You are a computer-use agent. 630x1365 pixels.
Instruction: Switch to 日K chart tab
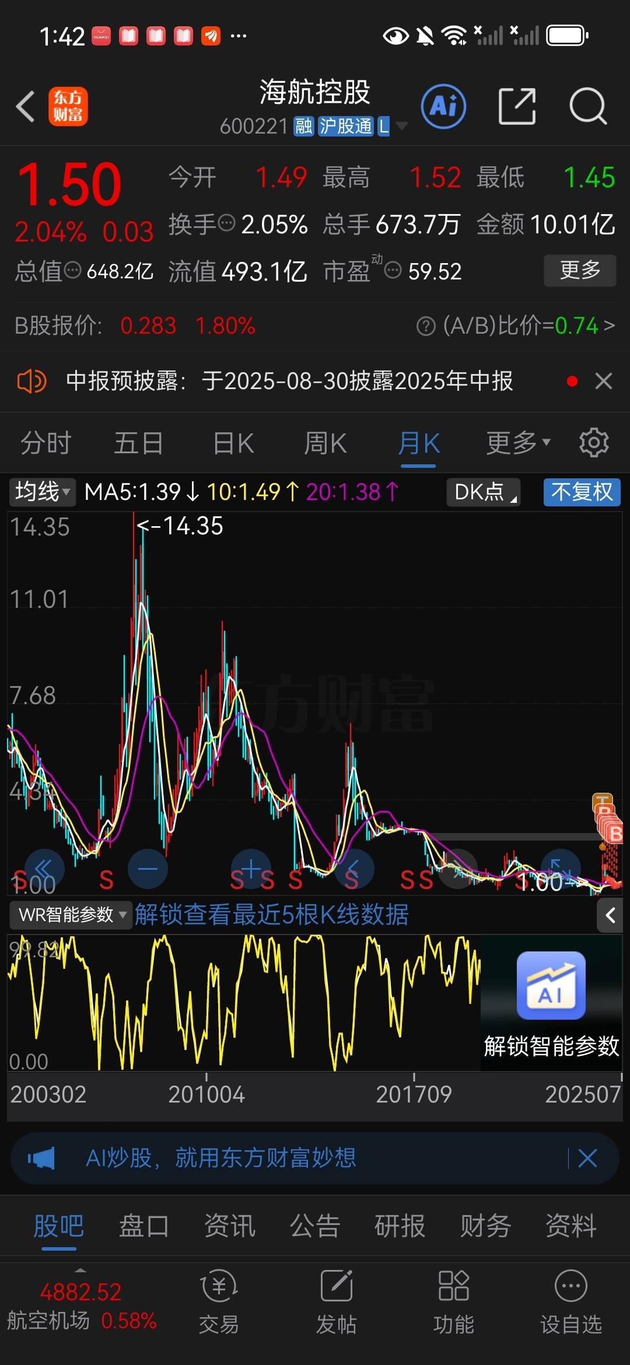(x=234, y=443)
